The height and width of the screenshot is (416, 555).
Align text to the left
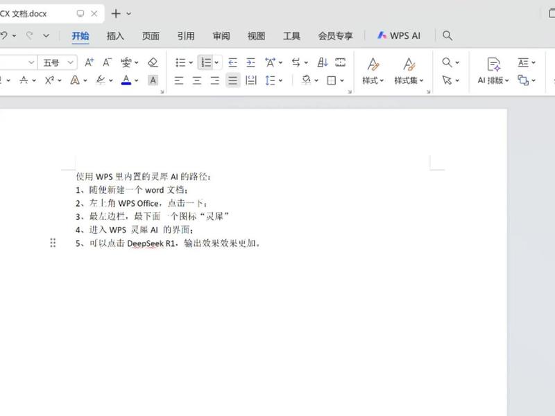point(179,80)
